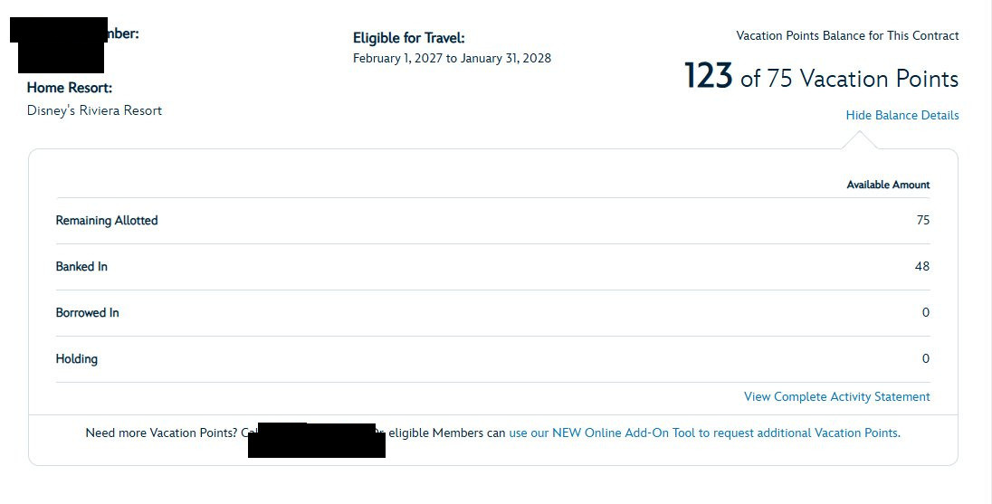The image size is (992, 504).
Task: Click the Holding row label
Action: (77, 358)
